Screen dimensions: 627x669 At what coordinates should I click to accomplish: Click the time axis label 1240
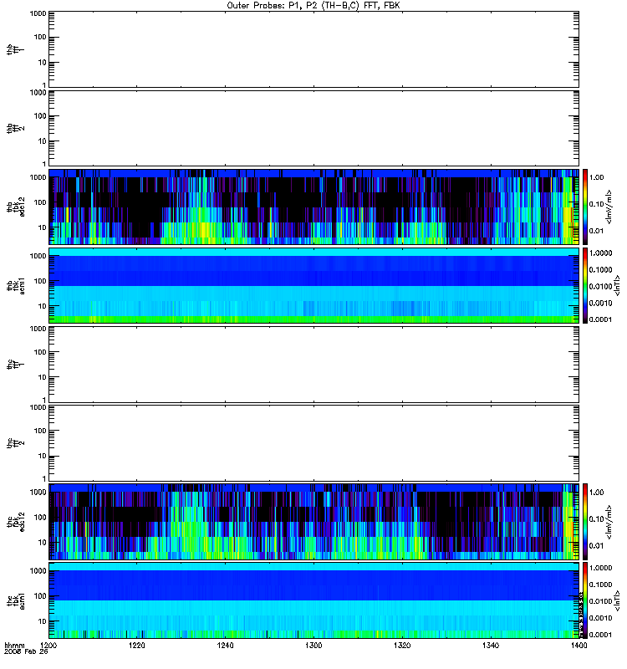click(225, 646)
